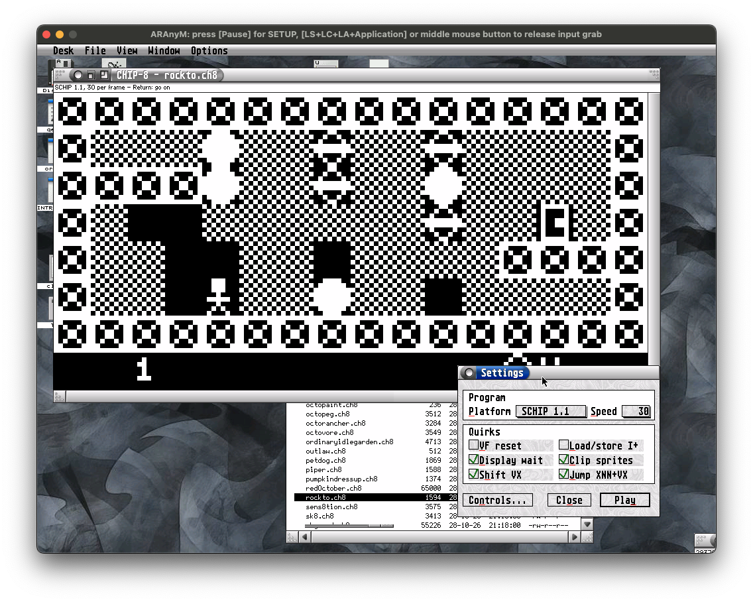Open the Window menu

point(164,50)
